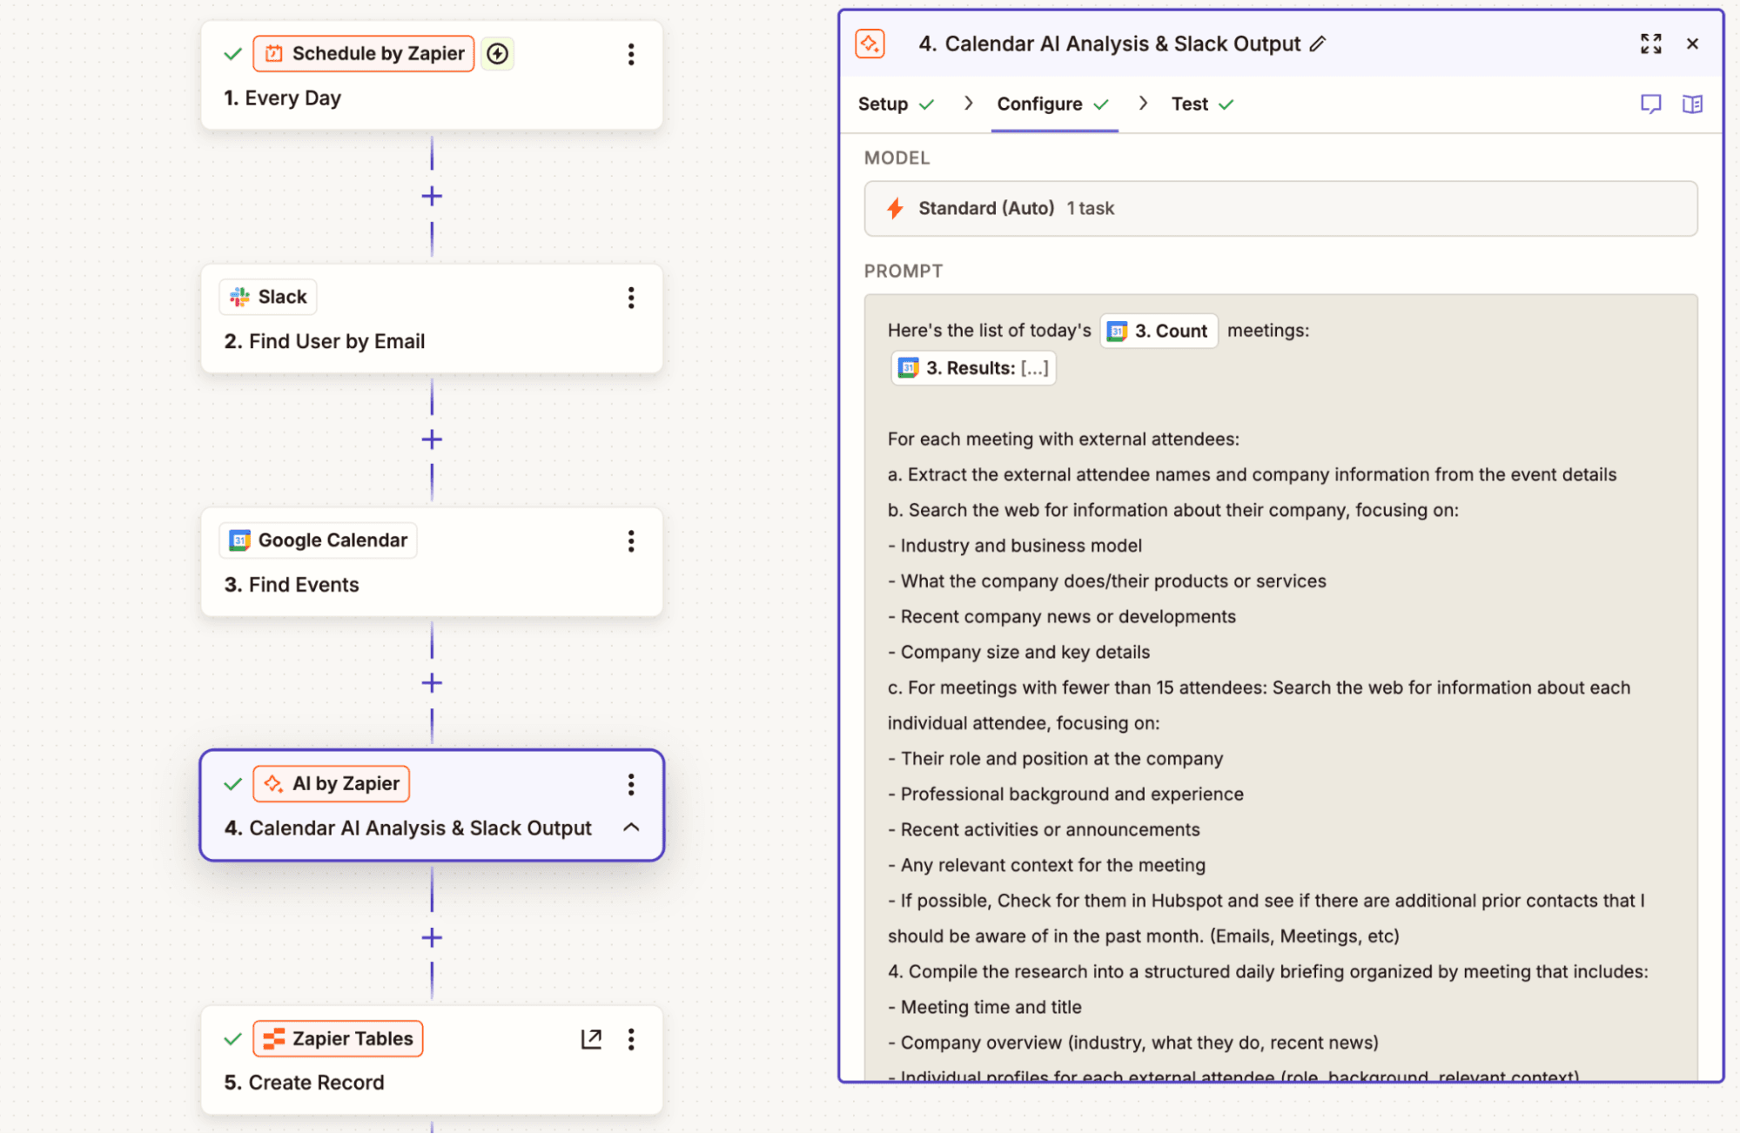The width and height of the screenshot is (1740, 1134).
Task: Click the pencil icon to rename step
Action: tap(1318, 44)
